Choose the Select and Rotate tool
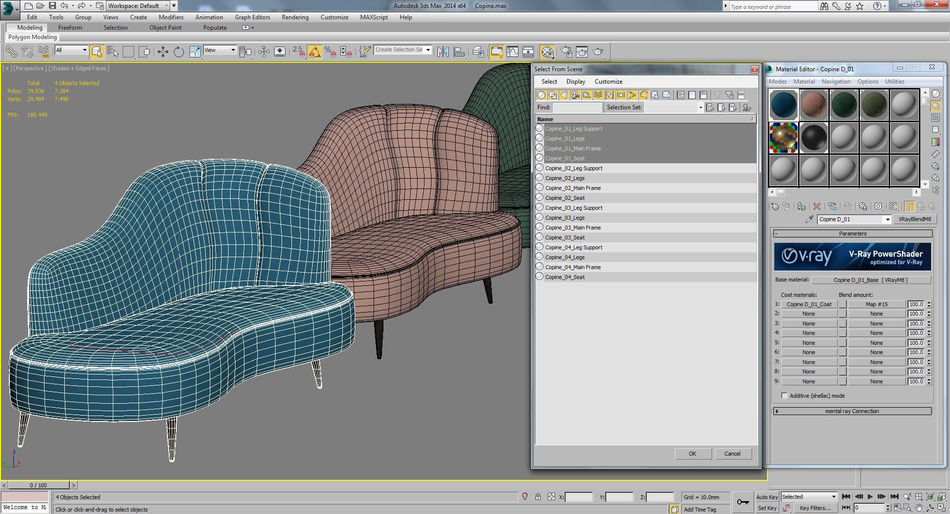This screenshot has width=950, height=514. [x=179, y=51]
